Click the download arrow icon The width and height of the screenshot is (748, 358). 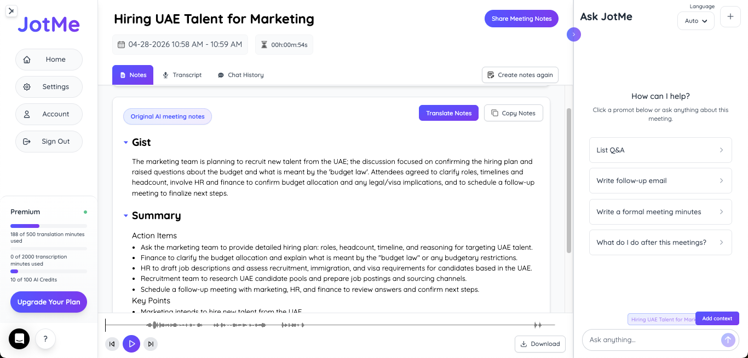tap(523, 344)
